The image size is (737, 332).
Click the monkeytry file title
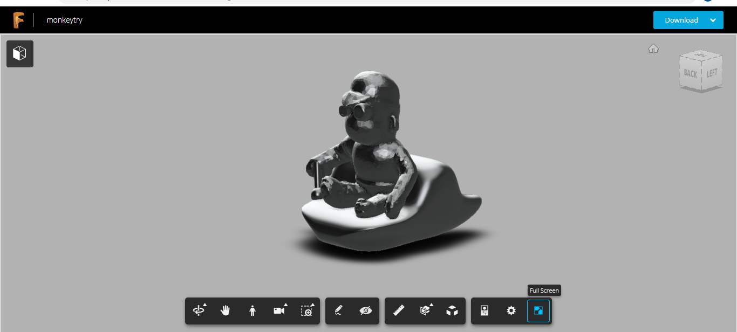[64, 20]
